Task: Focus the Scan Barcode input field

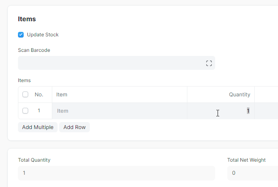Action: click(116, 63)
